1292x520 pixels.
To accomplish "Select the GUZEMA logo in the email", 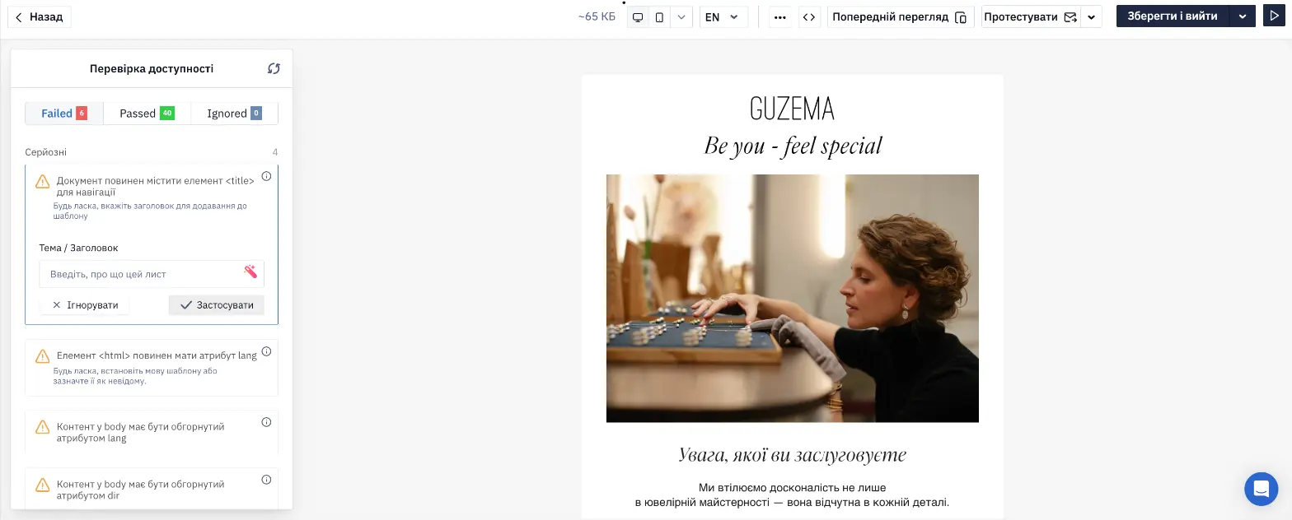I will coord(792,109).
